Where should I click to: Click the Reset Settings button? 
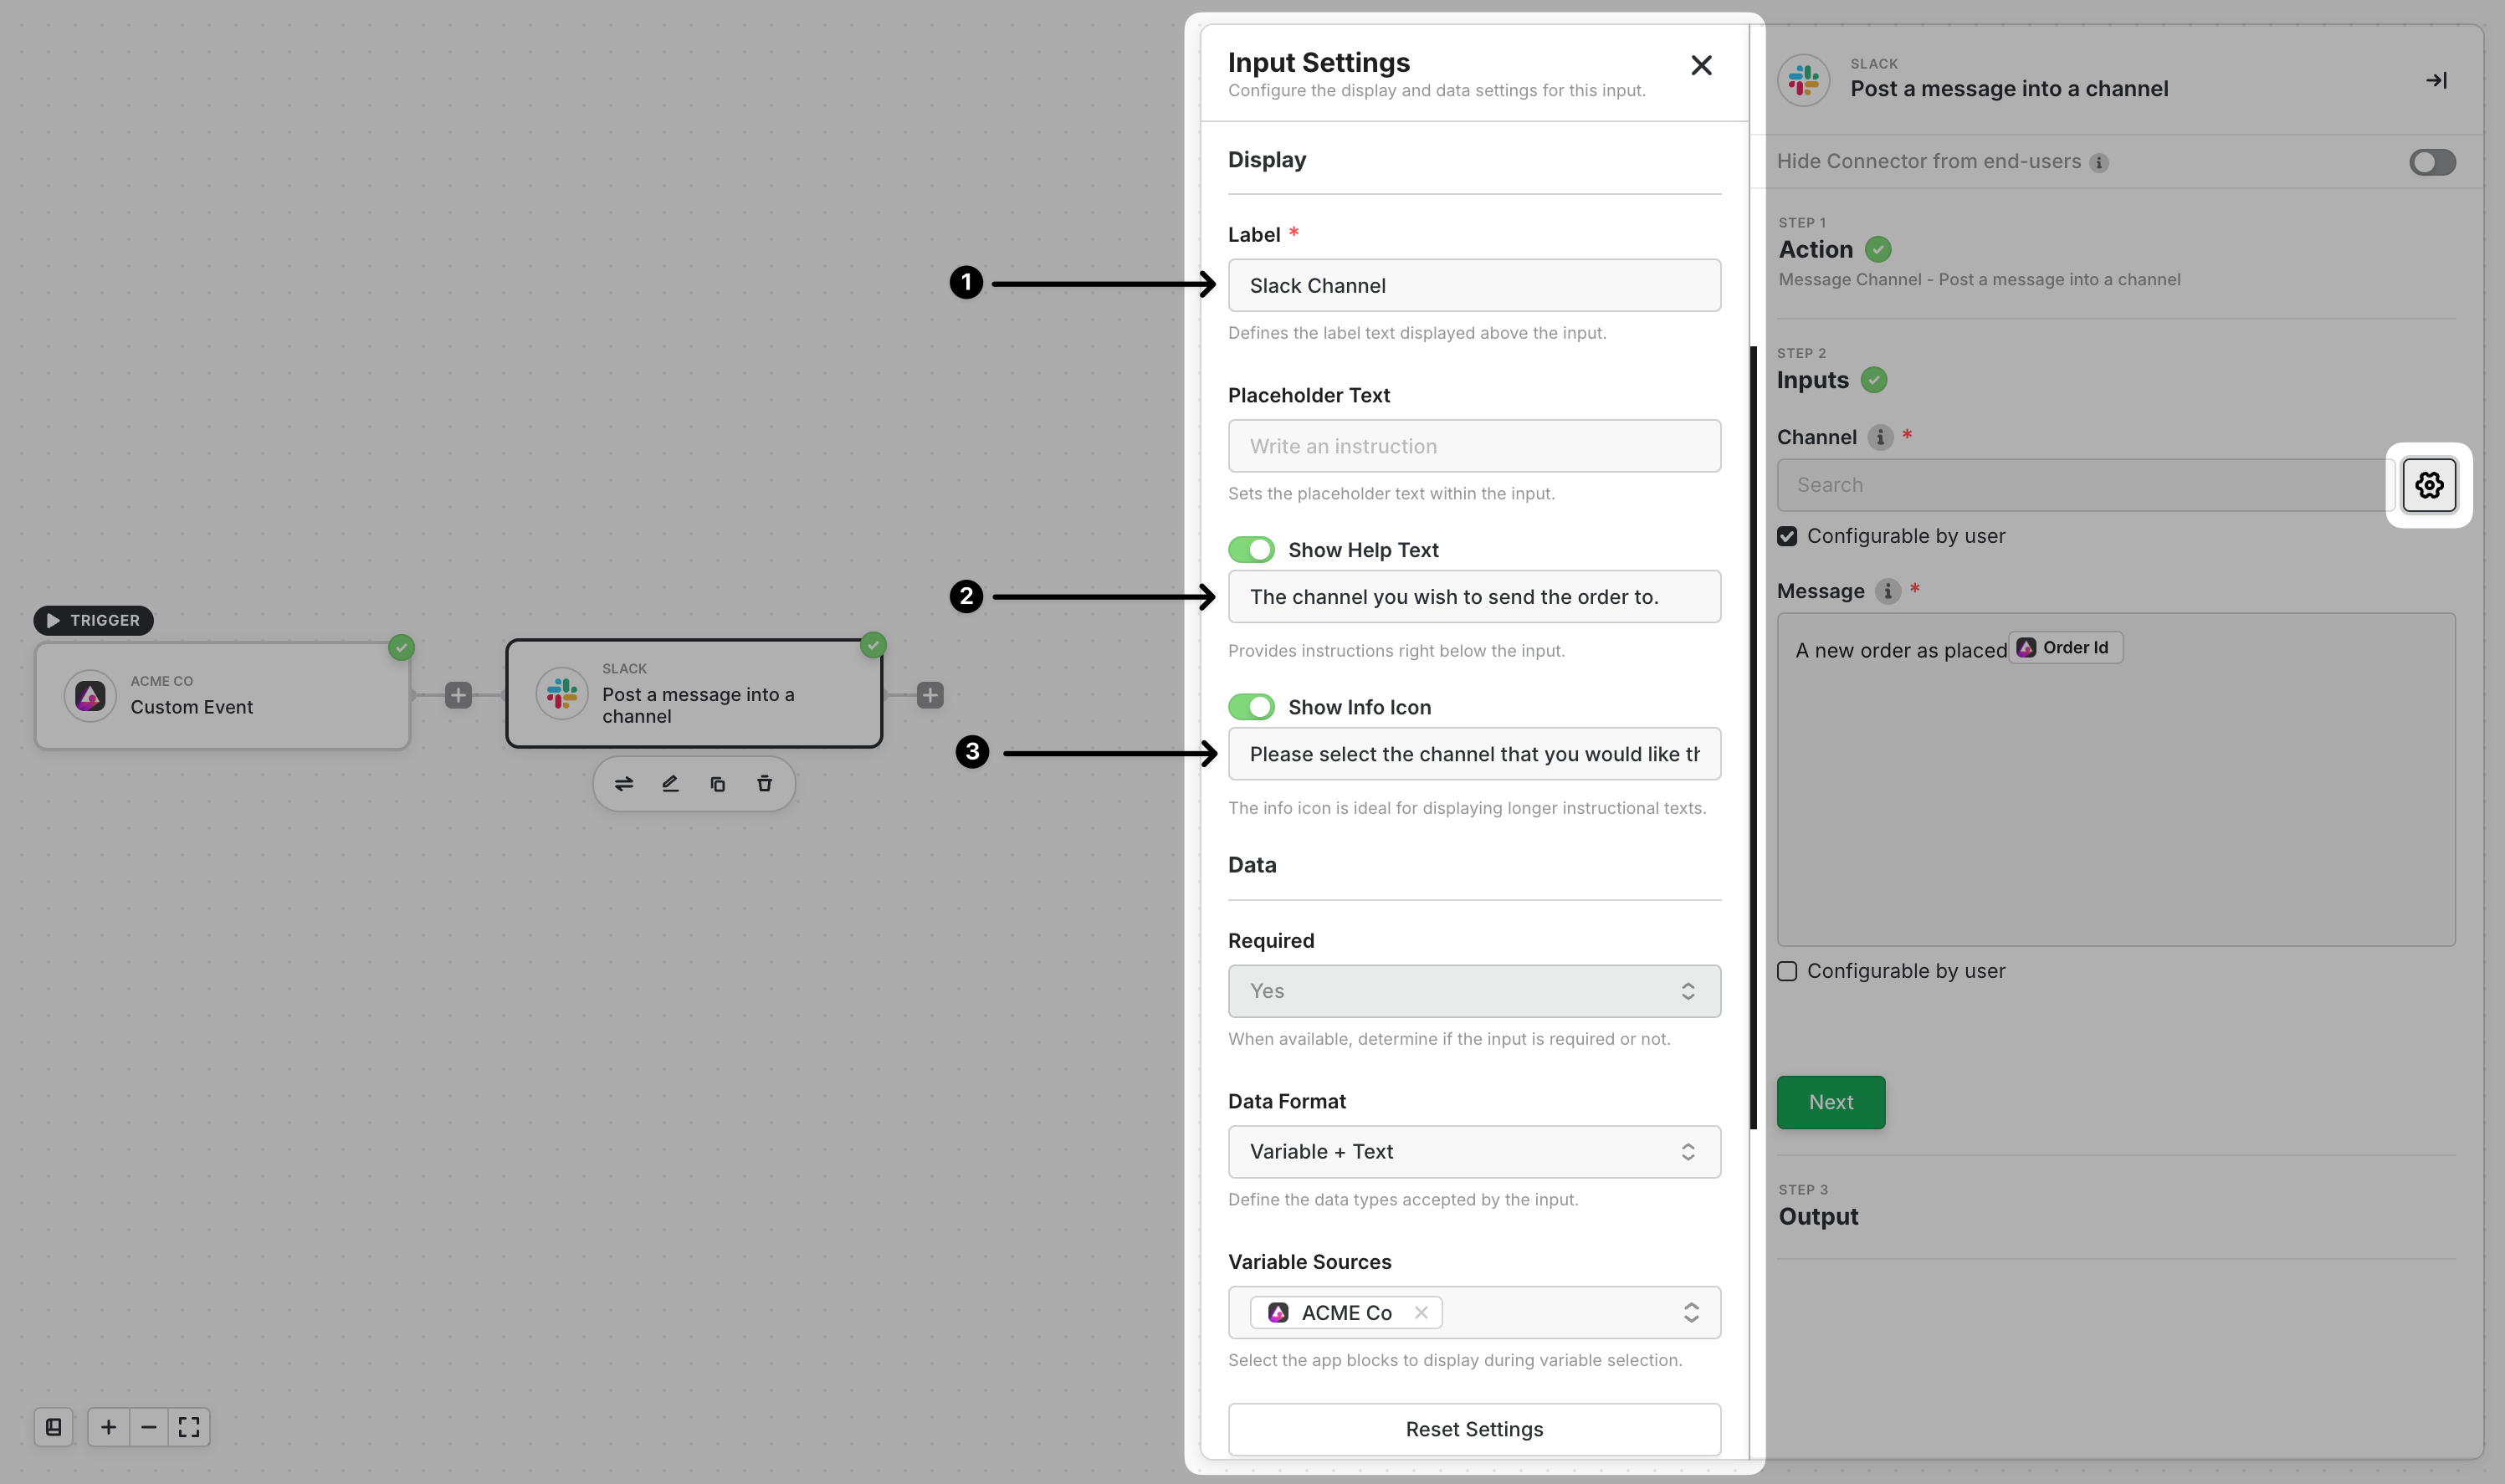(x=1474, y=1429)
